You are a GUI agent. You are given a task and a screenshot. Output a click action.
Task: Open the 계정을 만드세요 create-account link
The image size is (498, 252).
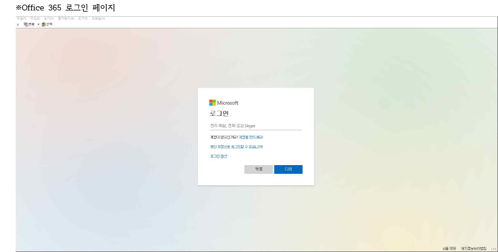pyautogui.click(x=251, y=137)
